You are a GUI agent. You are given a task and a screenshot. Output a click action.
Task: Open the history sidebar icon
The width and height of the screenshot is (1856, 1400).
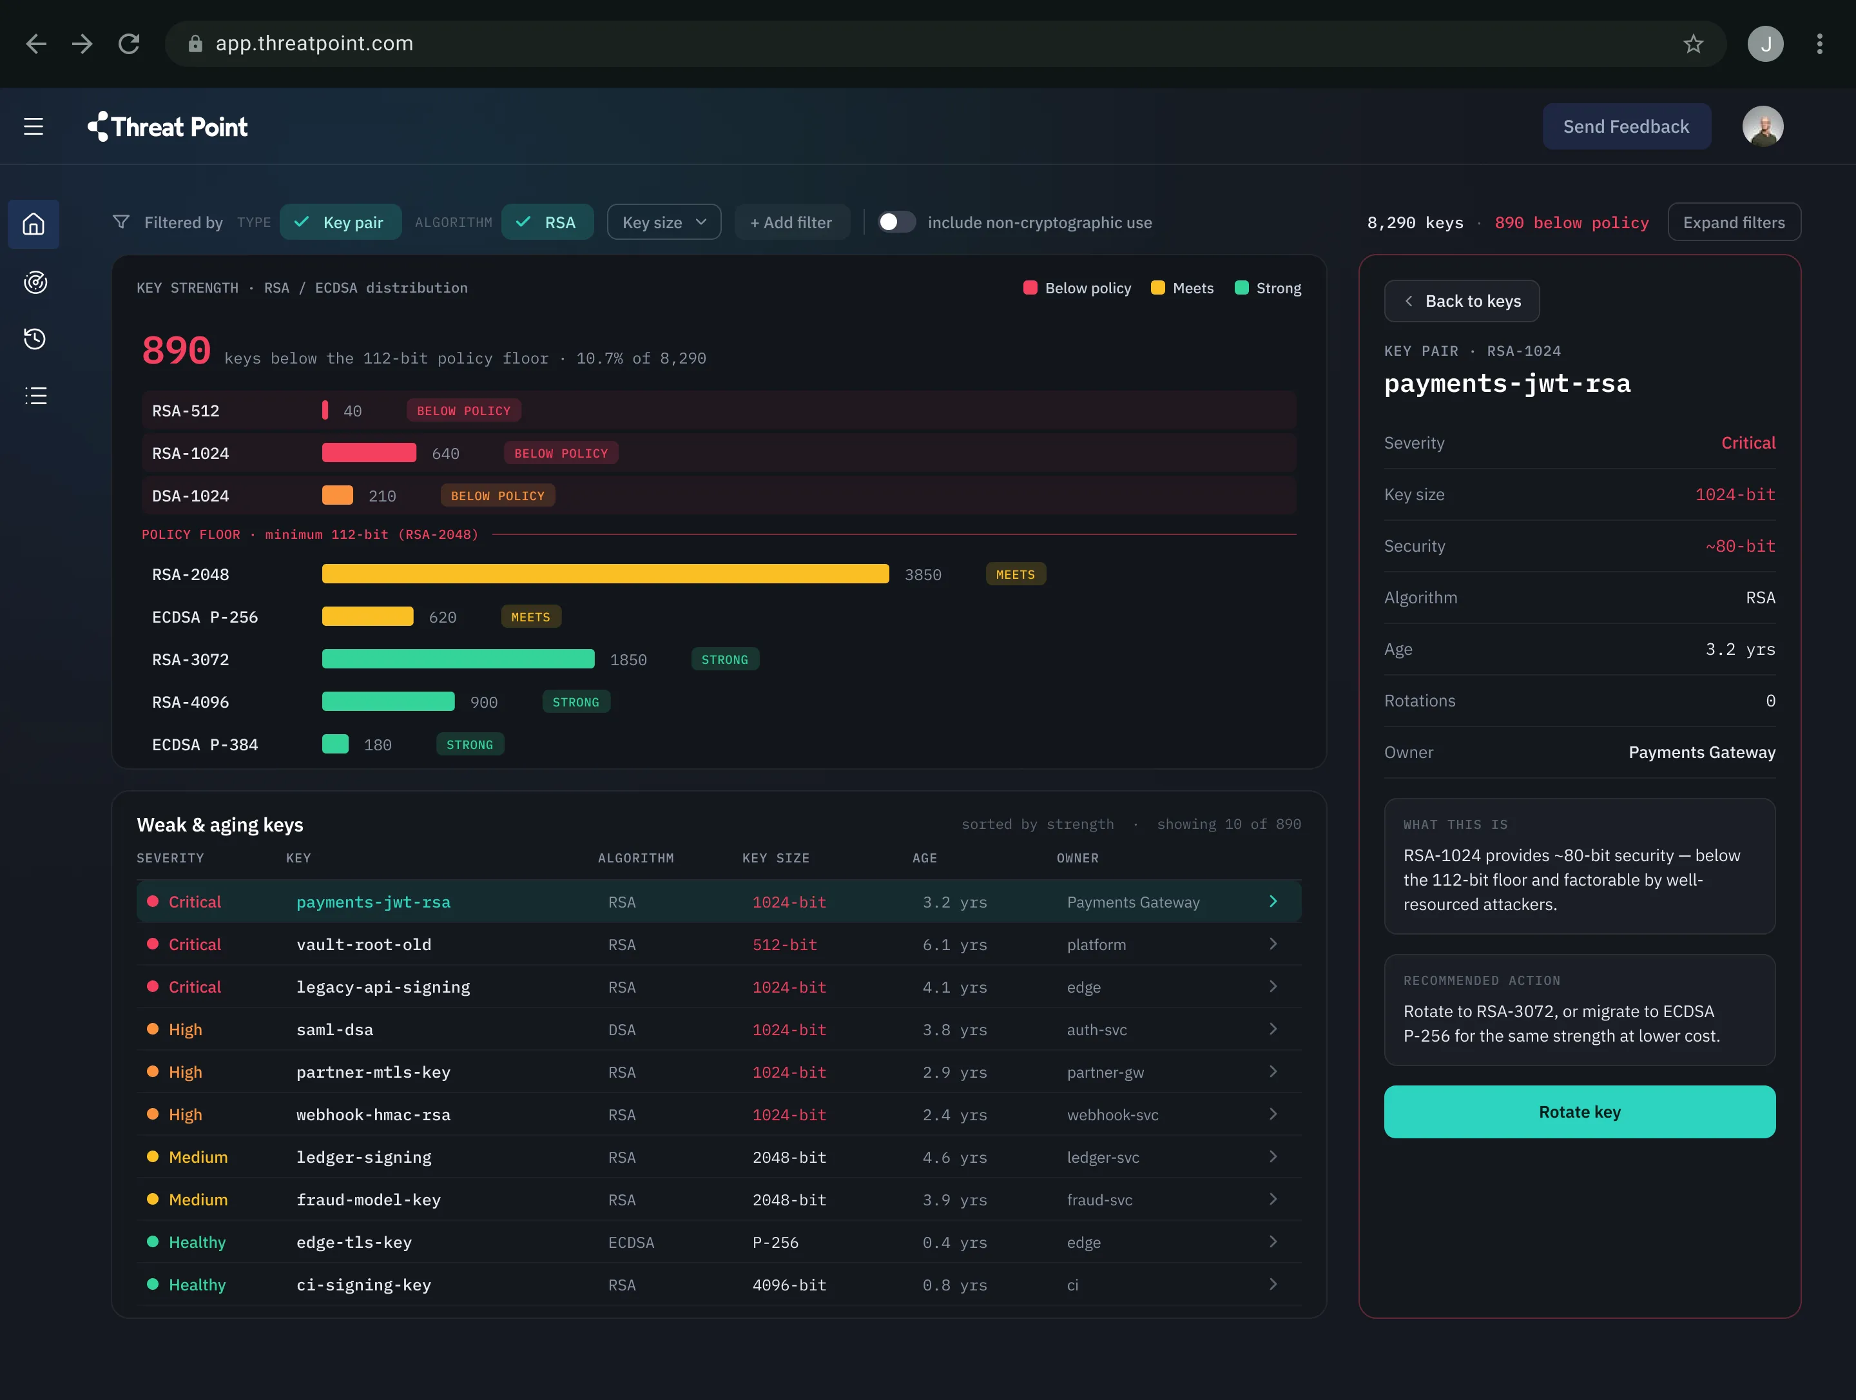coord(34,338)
